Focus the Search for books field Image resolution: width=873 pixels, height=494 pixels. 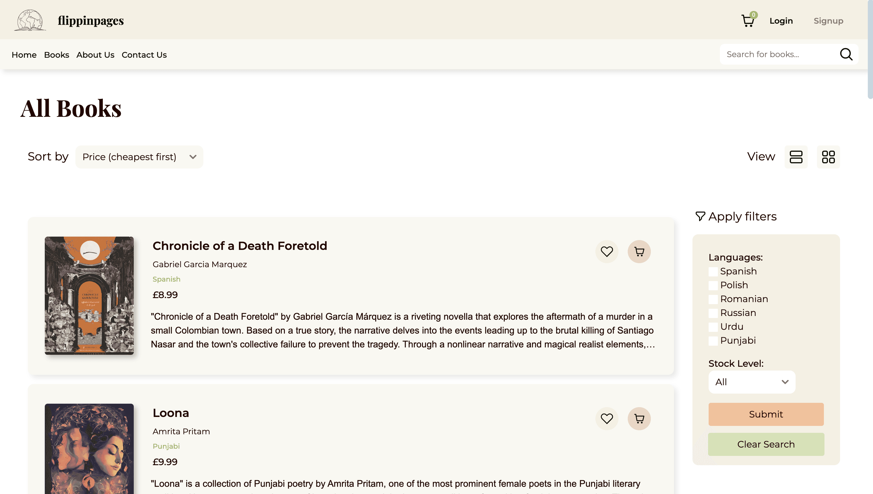click(780, 54)
